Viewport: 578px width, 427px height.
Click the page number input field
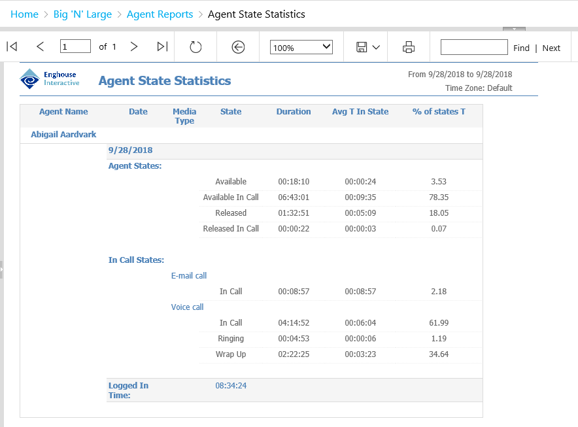pos(74,46)
